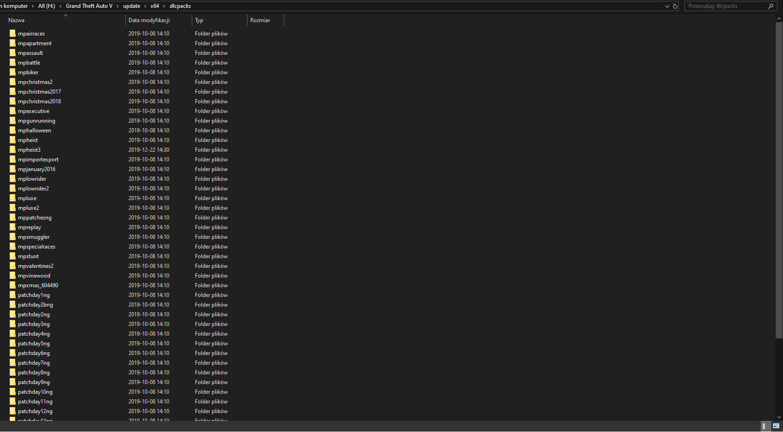
Task: Expand the chevron after komputer breadcrumb
Action: click(33, 6)
